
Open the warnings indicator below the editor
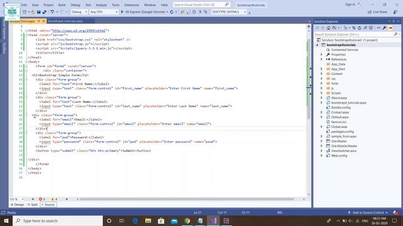54,199
